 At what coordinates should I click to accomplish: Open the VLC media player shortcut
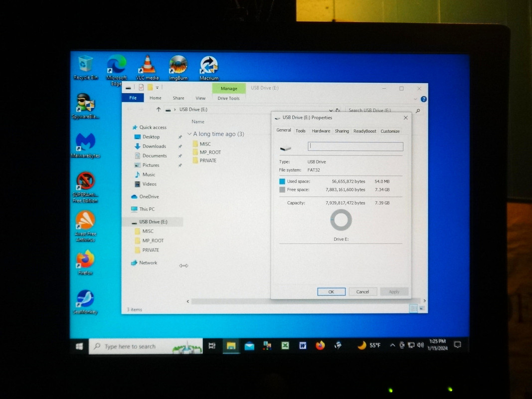pyautogui.click(x=148, y=67)
